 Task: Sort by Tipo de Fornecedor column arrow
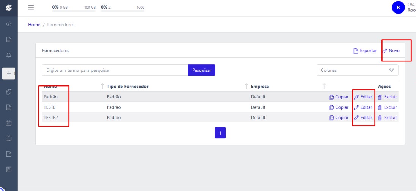(x=246, y=87)
